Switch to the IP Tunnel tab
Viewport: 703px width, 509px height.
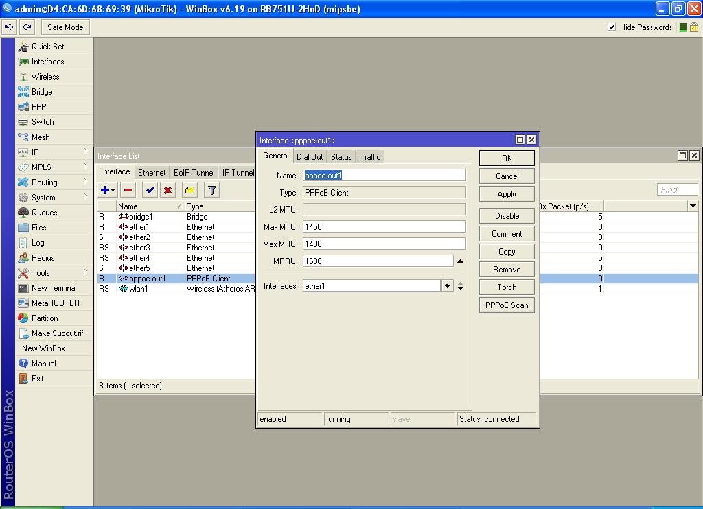[238, 172]
